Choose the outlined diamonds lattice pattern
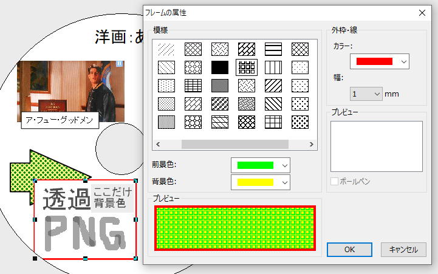Image resolution: width=438 pixels, height=274 pixels. pos(193,67)
